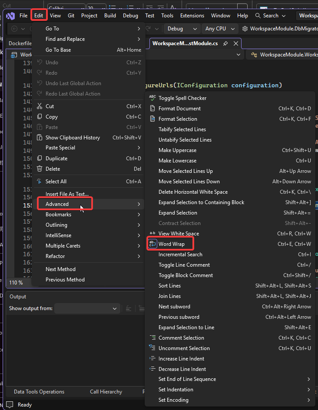The width and height of the screenshot is (318, 410).
Task: Toggle Spell Checker on or off
Action: 182,98
